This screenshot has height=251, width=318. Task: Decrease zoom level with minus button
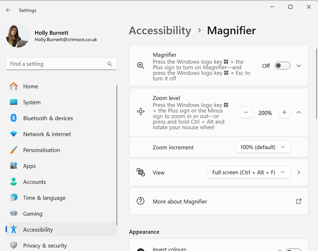point(246,113)
